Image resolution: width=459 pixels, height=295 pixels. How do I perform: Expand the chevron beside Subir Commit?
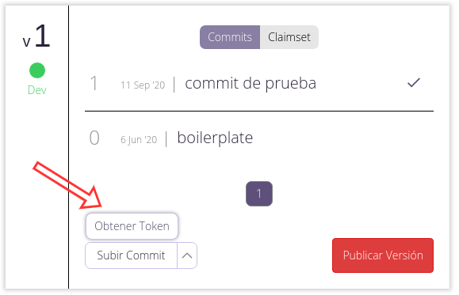[187, 255]
